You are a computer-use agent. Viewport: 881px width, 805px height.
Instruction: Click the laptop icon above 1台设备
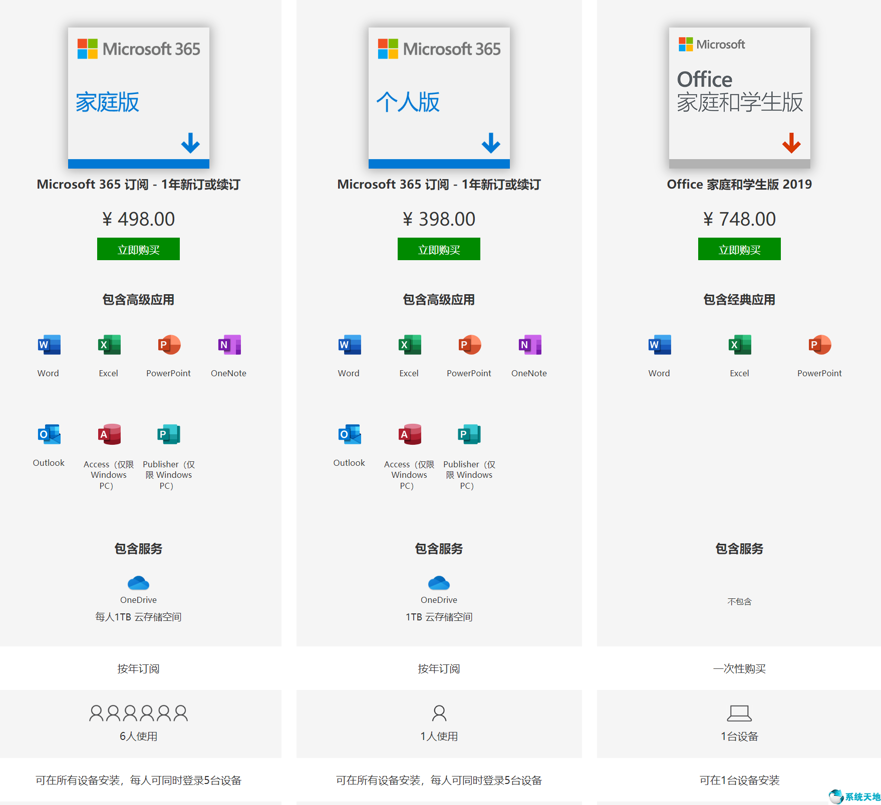click(739, 713)
